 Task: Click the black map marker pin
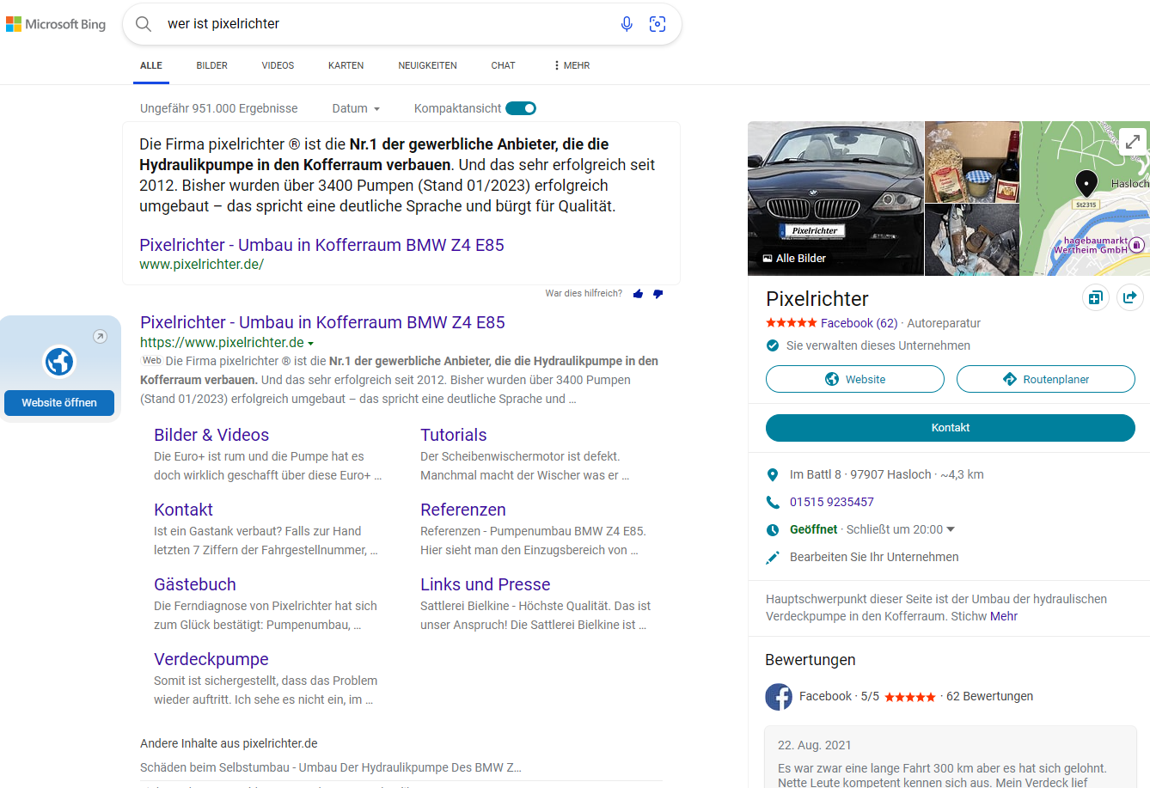coord(1086,184)
